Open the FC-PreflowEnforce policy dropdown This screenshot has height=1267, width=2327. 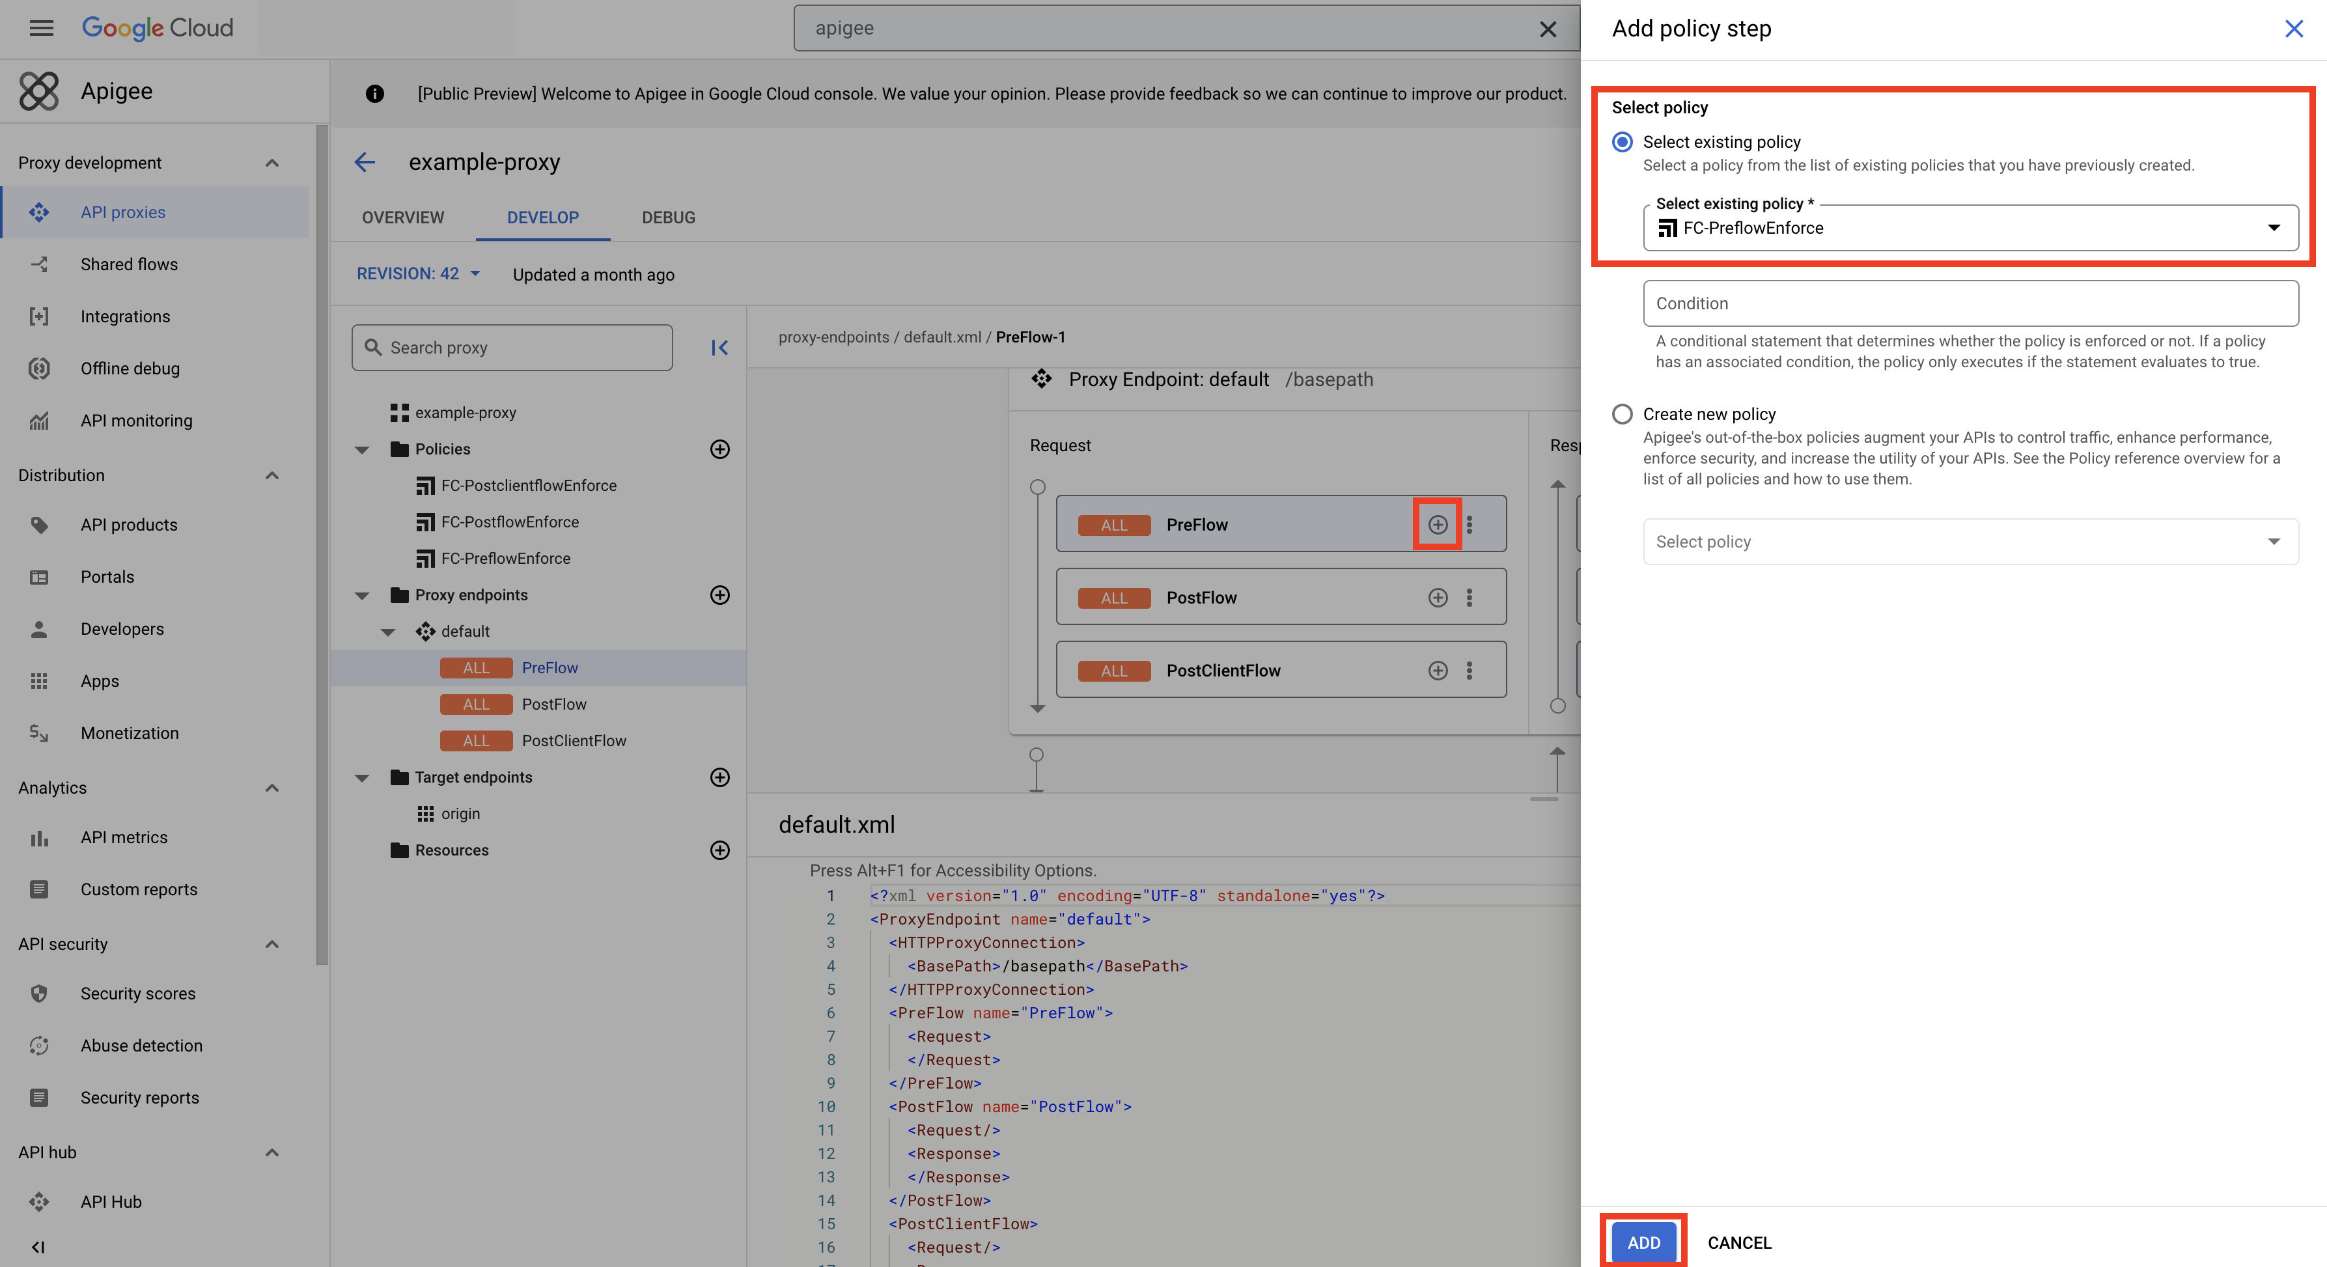(x=1970, y=229)
